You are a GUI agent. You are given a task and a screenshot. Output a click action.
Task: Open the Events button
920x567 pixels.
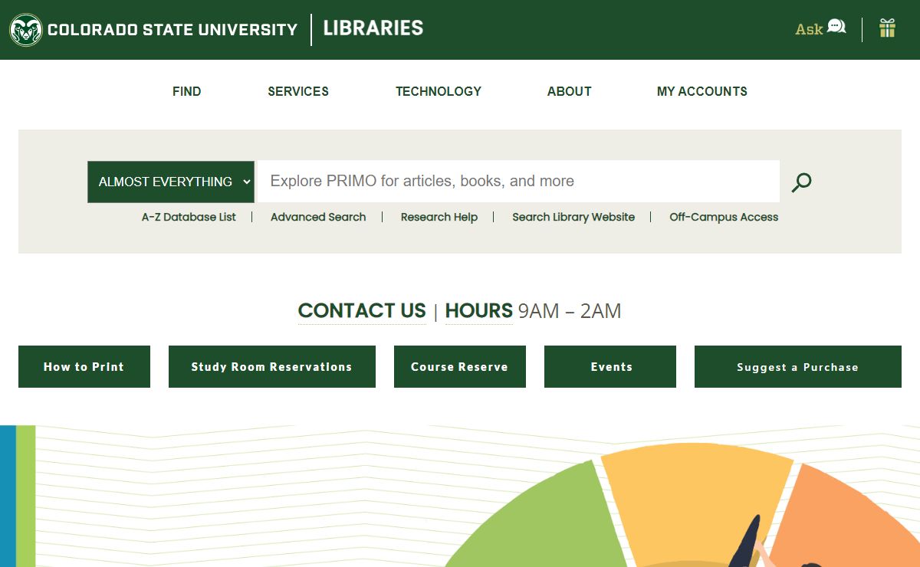point(610,366)
